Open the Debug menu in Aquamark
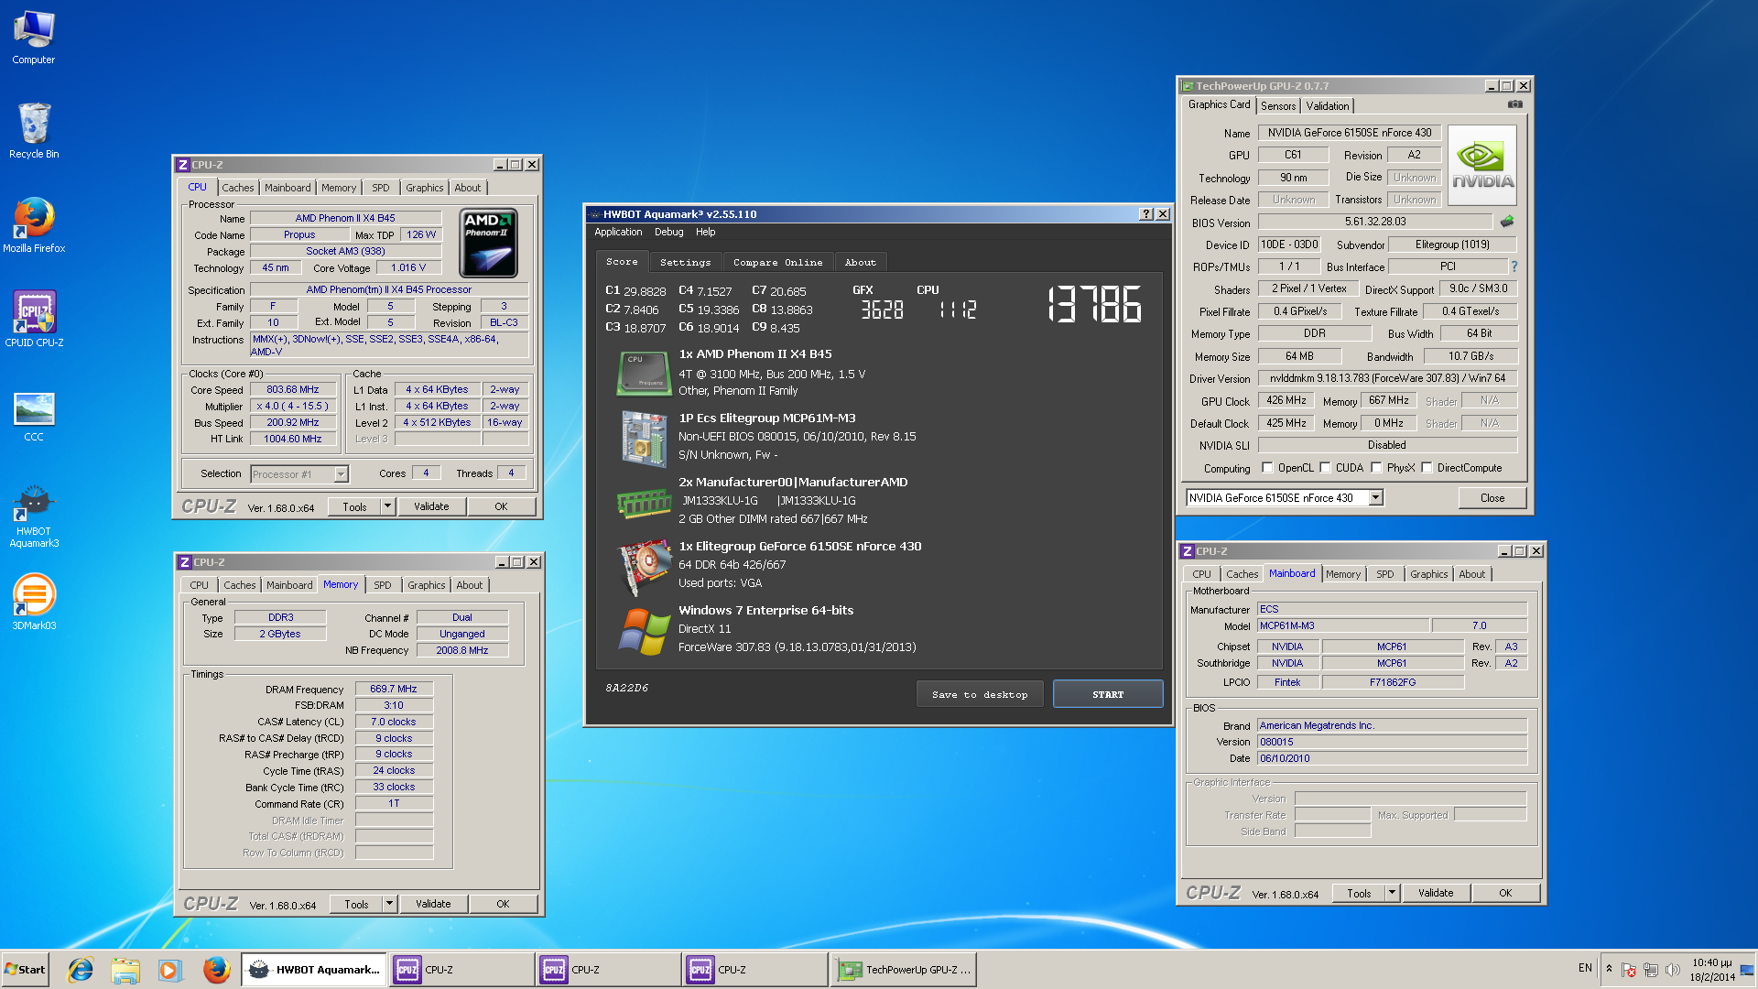This screenshot has height=989, width=1758. 669,233
